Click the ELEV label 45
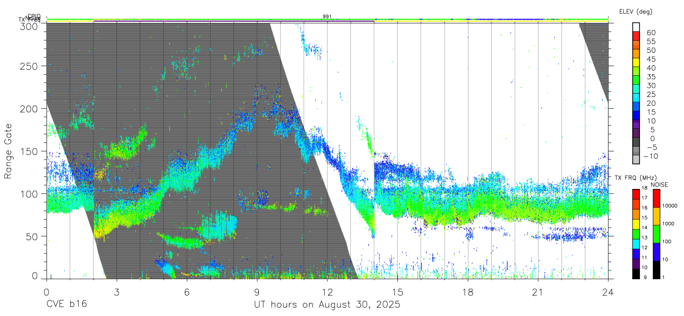This screenshot has width=684, height=316. point(651,59)
